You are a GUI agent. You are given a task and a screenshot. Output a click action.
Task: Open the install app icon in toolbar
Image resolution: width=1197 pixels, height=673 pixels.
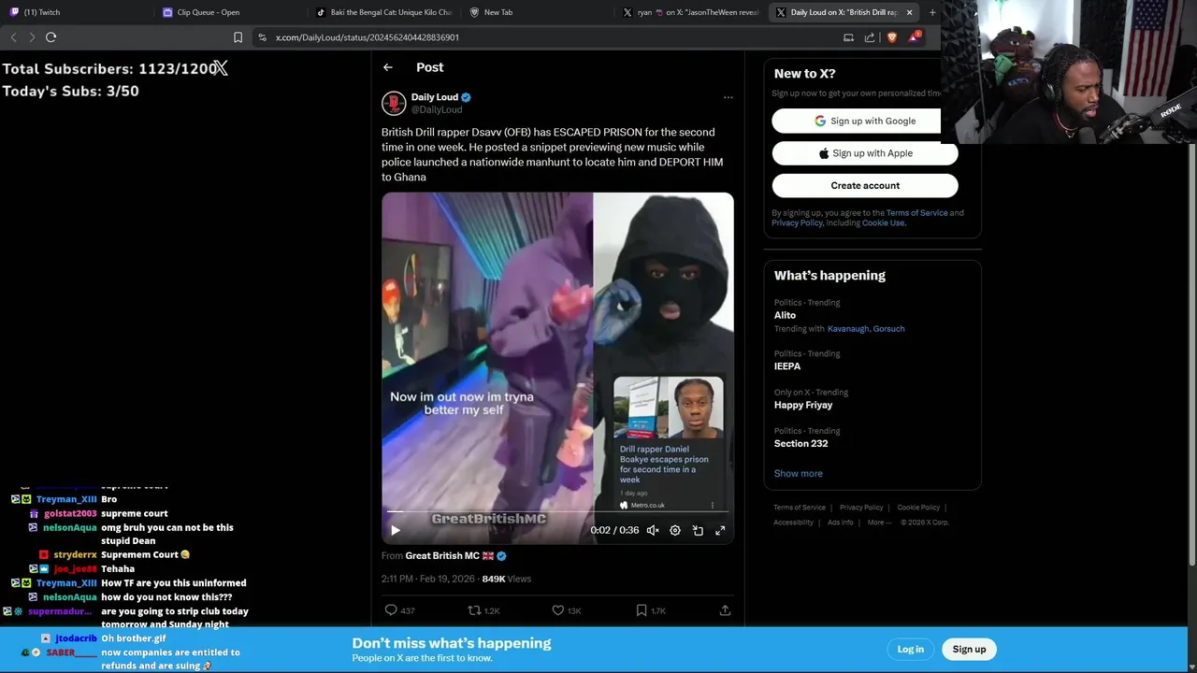point(848,37)
